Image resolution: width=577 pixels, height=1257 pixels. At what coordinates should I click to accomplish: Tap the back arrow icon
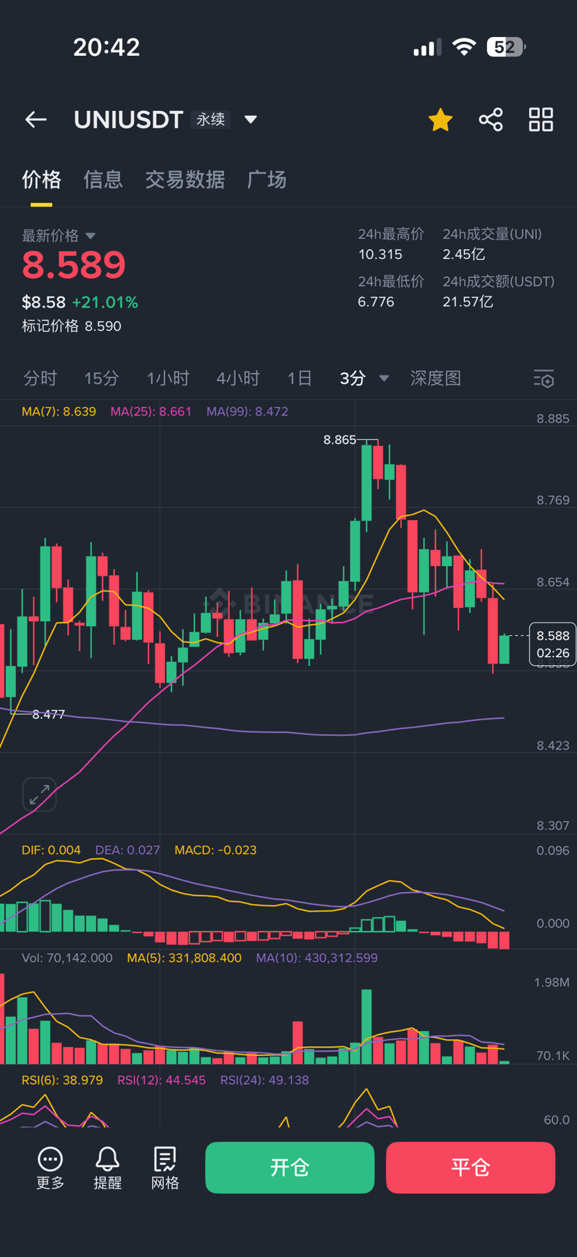pos(36,119)
